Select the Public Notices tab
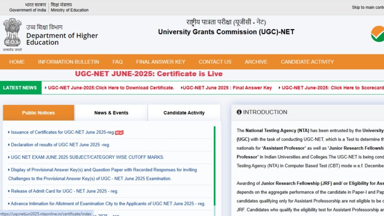 coord(38,112)
